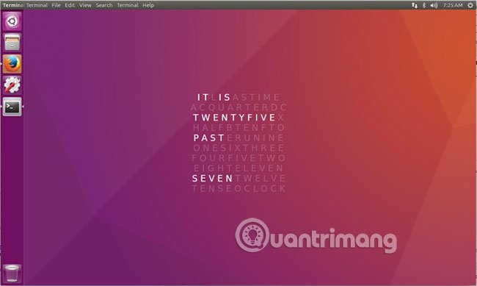Open the Trash bin
The width and height of the screenshot is (477, 286).
pyautogui.click(x=12, y=274)
